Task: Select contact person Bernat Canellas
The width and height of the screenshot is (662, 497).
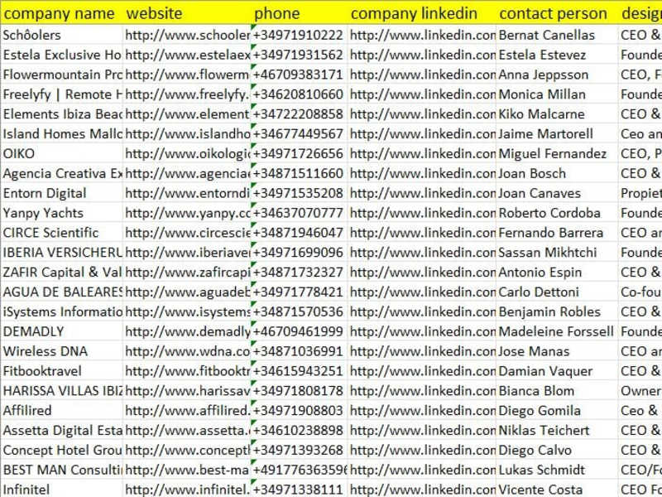Action: point(557,35)
